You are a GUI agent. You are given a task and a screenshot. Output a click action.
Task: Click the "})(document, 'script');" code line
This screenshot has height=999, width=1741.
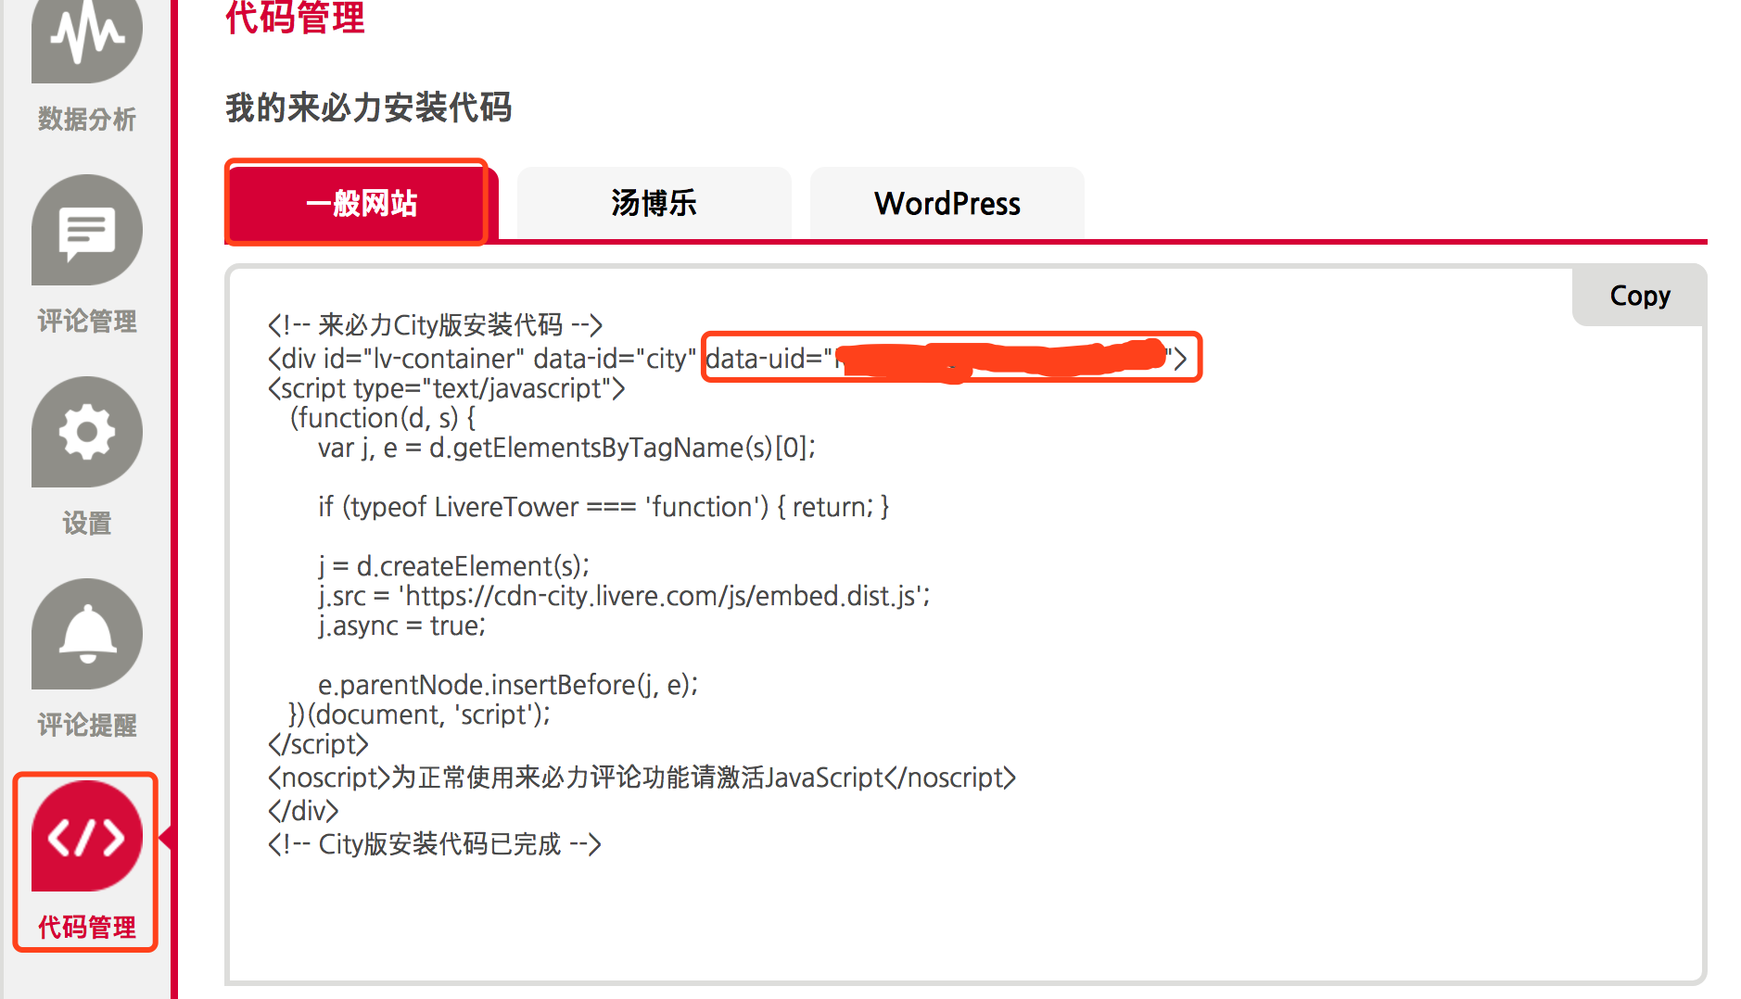click(x=419, y=714)
